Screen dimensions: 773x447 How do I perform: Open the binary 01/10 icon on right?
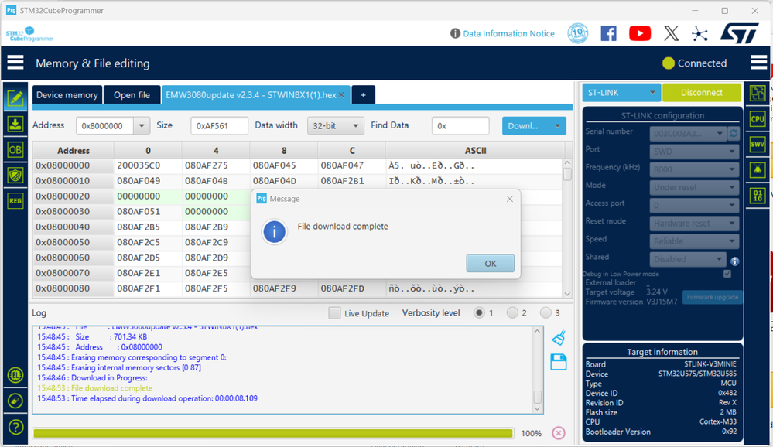[758, 195]
